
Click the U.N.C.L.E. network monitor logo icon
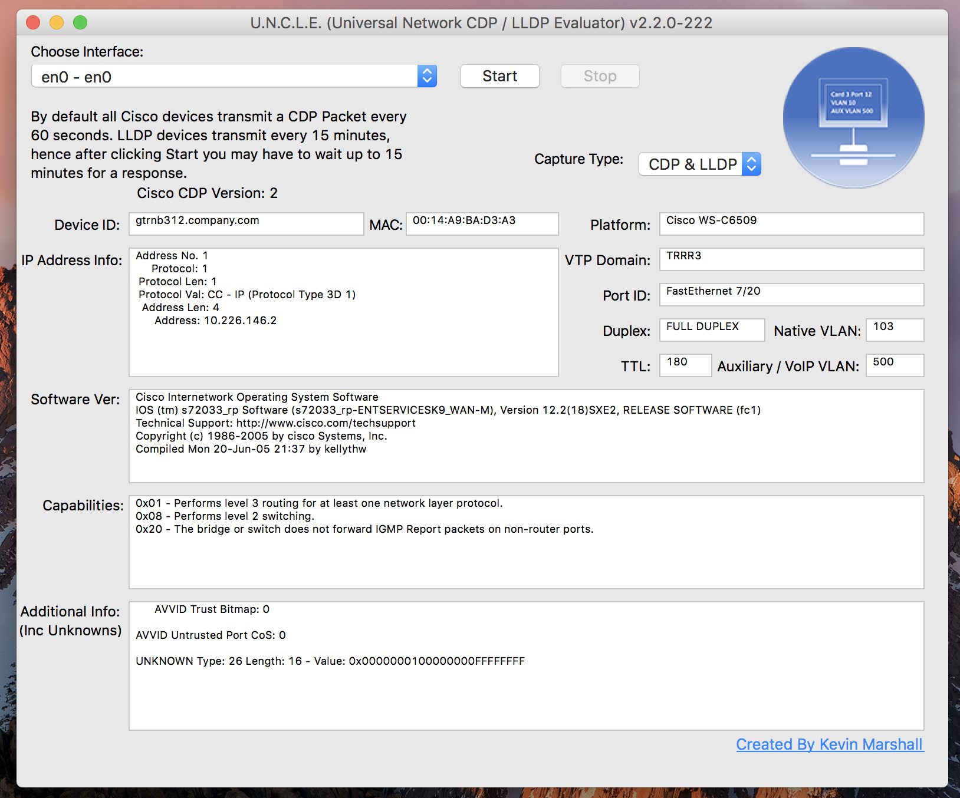853,118
